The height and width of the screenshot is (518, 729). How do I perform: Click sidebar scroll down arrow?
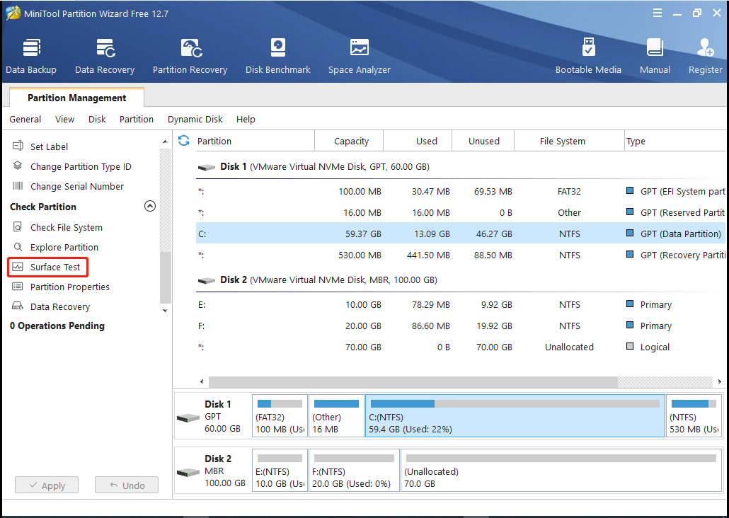tap(165, 310)
